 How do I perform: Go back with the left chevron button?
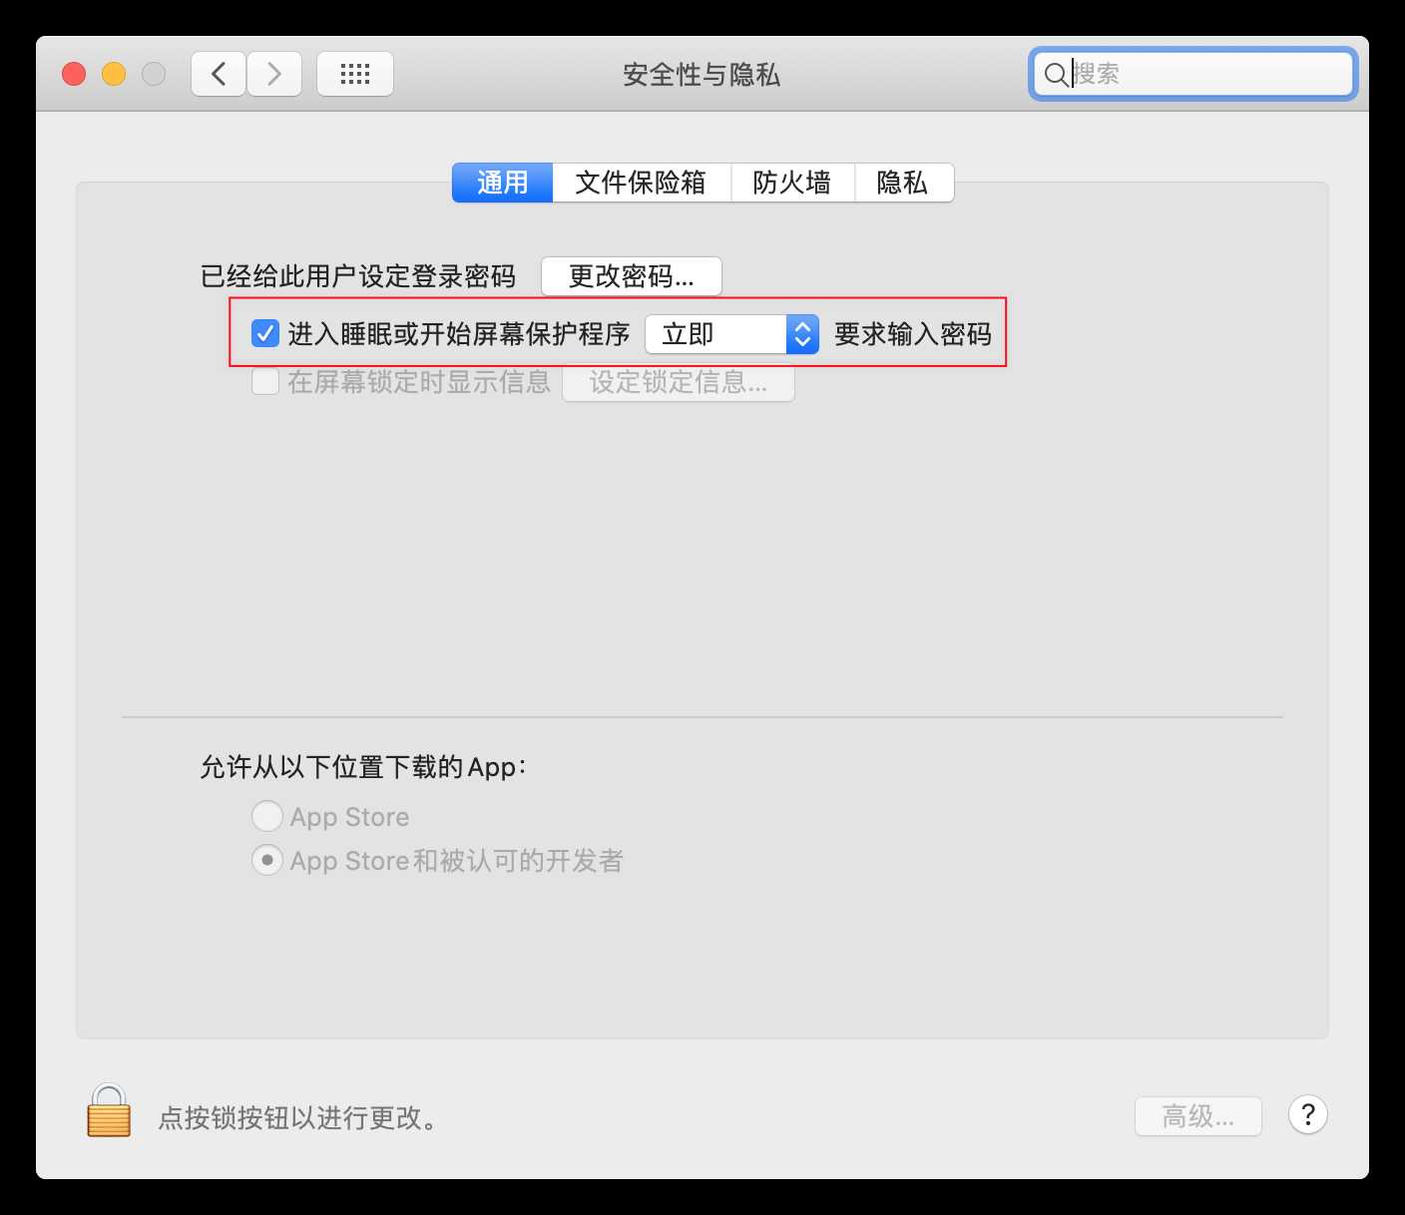pos(219,74)
